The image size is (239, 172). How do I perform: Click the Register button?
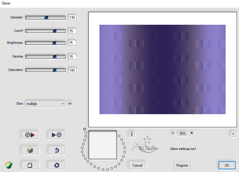182,165
